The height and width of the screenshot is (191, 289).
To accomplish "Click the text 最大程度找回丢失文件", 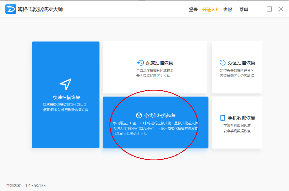I will 153,76.
